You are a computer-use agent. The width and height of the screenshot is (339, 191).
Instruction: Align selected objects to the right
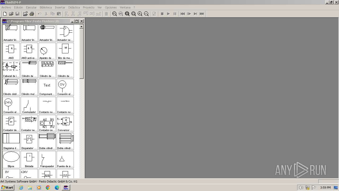[79, 14]
